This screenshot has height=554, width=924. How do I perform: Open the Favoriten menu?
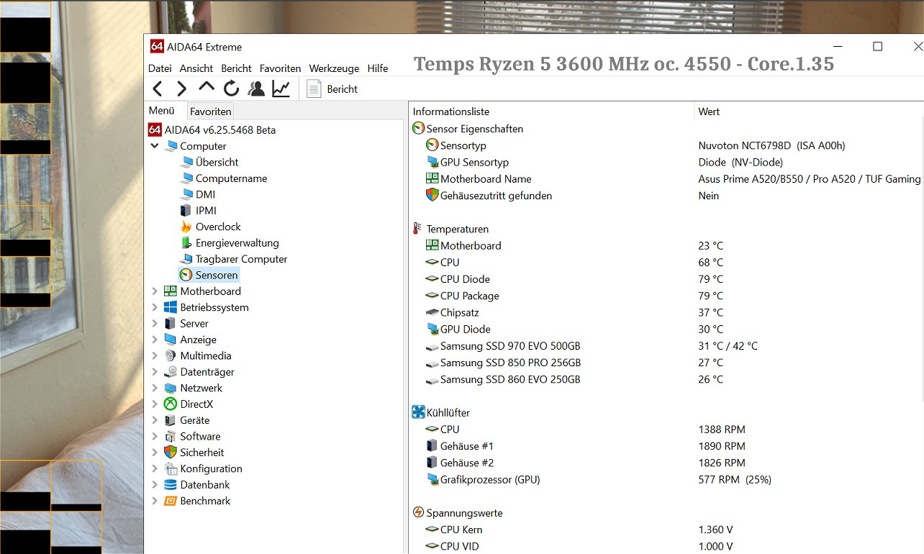coord(281,68)
